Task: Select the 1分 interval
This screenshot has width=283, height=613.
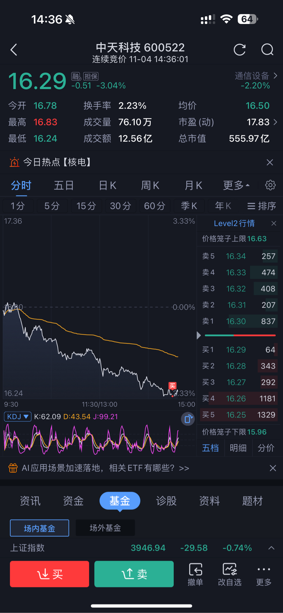Action: 18,206
